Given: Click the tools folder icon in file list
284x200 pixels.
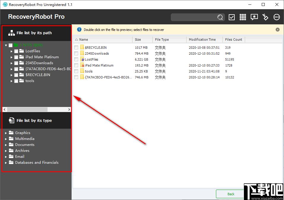Looking at the screenshot, I should pos(82,71).
